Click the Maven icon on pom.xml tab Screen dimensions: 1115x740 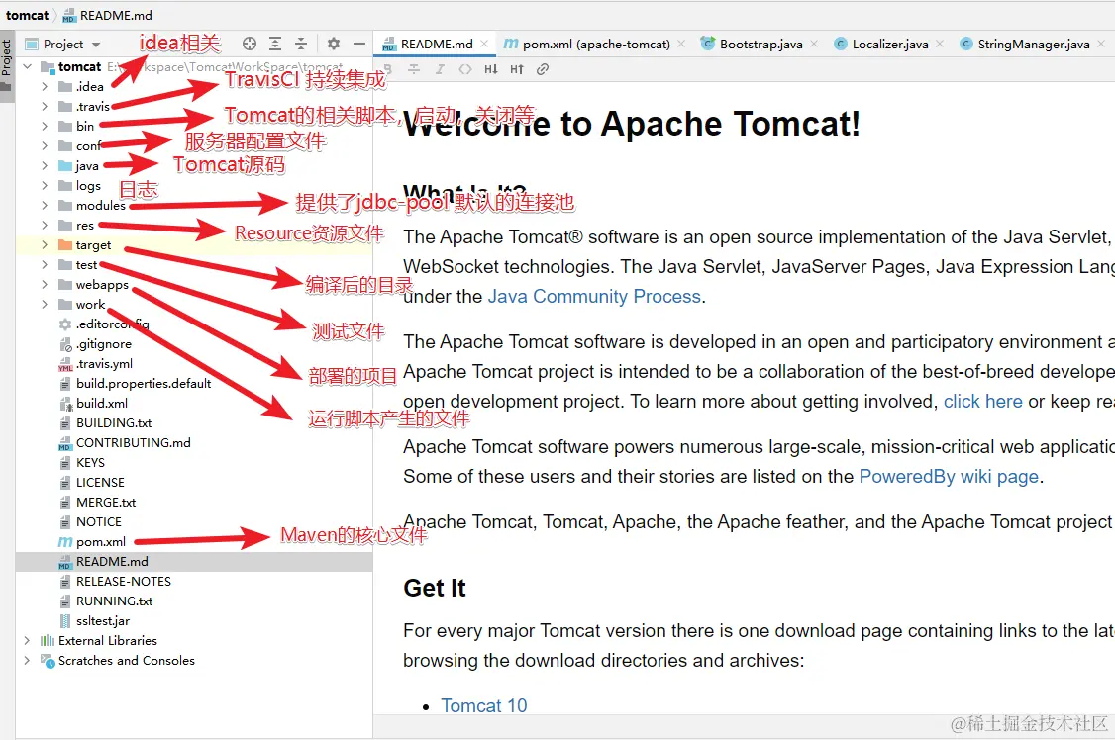click(x=511, y=45)
